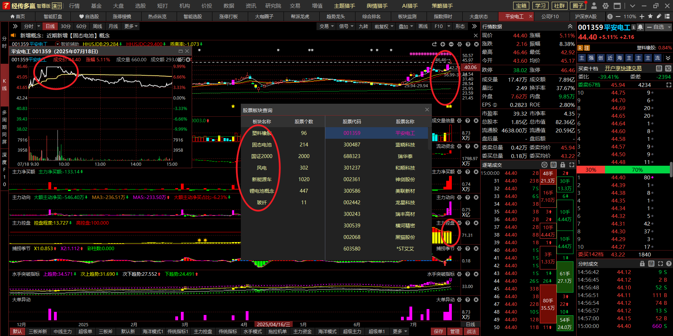This screenshot has width=673, height=336.
Task: Switch chart to 周线 period
Action: 97,26
